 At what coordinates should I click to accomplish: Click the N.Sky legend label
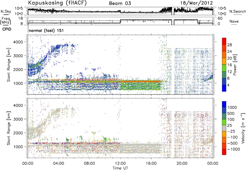tap(6, 11)
